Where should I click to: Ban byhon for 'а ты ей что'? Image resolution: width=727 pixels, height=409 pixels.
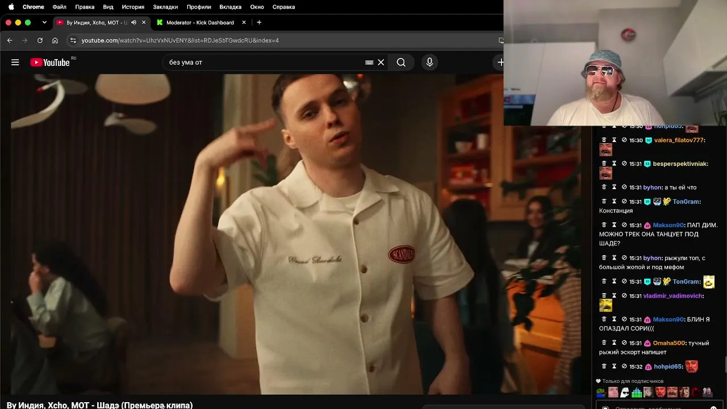click(624, 187)
